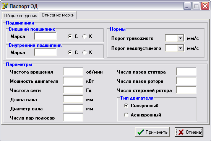This screenshot has height=141, width=211.
Task: Choose the Асинхронный motor type
Action: click(126, 115)
